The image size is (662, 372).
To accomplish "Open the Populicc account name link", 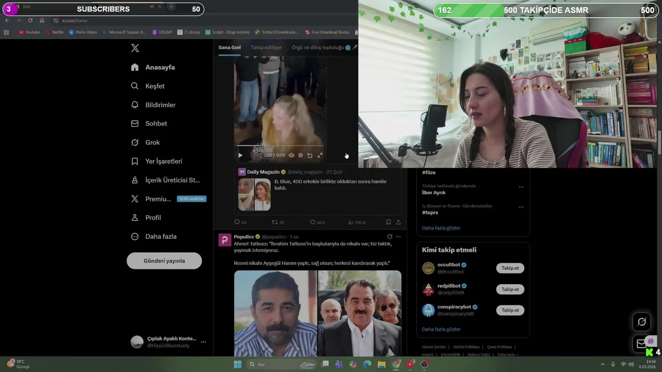I will pyautogui.click(x=244, y=237).
